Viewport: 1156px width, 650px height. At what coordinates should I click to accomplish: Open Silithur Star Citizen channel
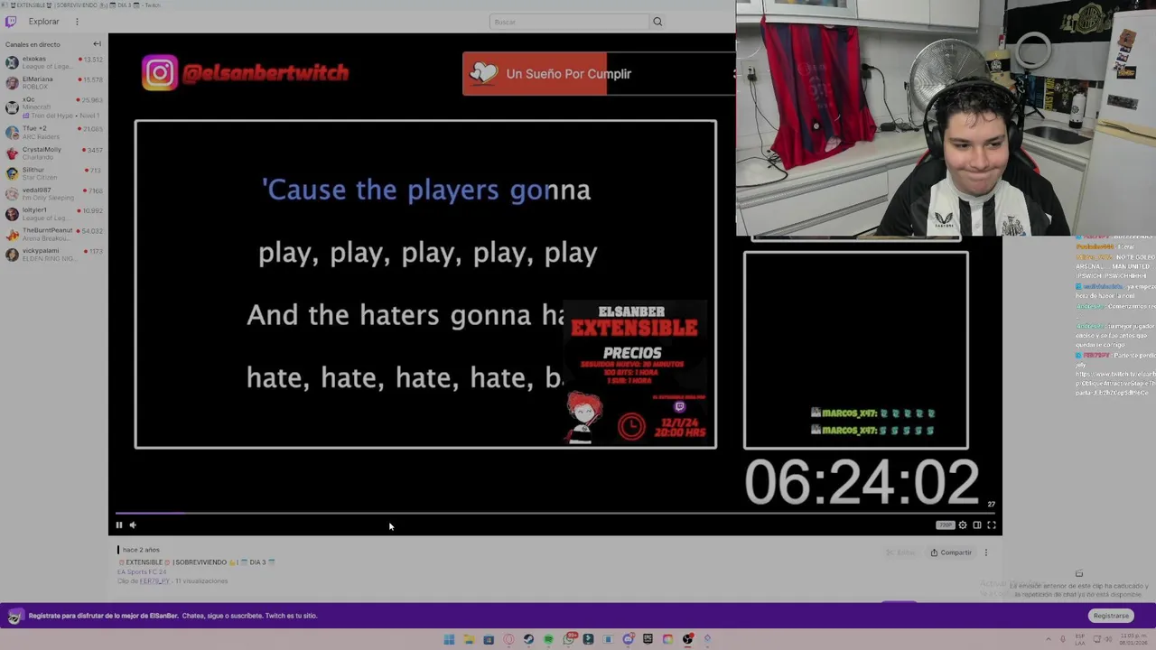click(53, 173)
